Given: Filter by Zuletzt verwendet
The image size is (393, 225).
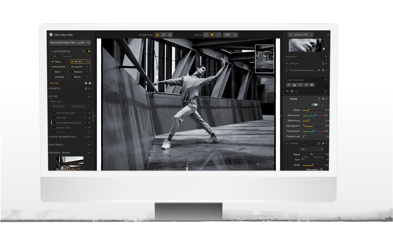Looking at the screenshot, I should point(79,106).
